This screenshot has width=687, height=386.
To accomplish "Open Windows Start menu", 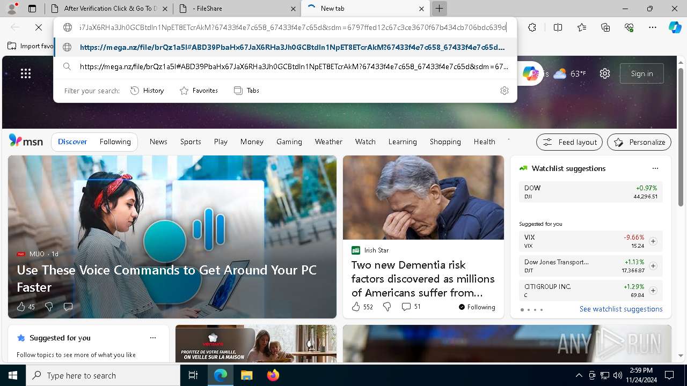I will [x=13, y=375].
